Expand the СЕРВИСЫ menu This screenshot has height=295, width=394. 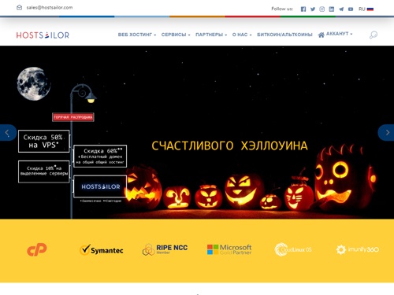point(176,35)
